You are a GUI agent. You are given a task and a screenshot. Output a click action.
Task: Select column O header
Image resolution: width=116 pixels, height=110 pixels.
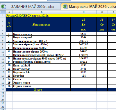[102, 12]
